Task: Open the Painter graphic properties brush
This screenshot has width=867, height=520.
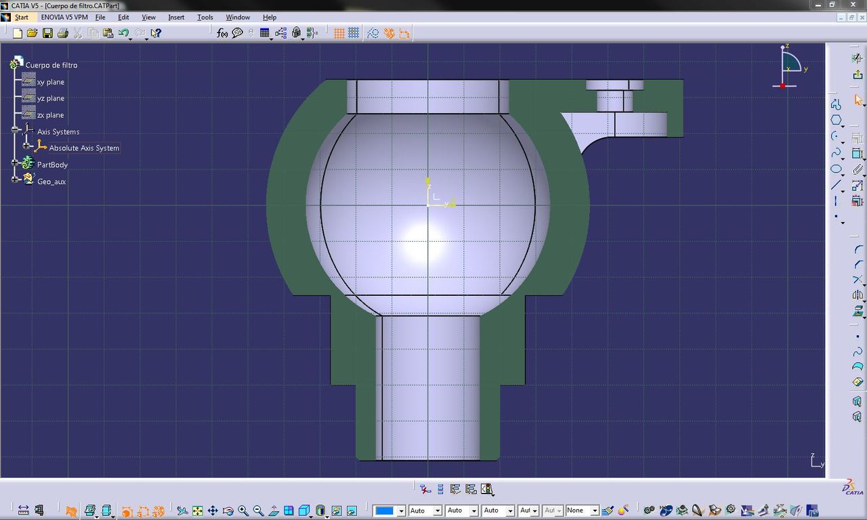Action: click(x=608, y=511)
